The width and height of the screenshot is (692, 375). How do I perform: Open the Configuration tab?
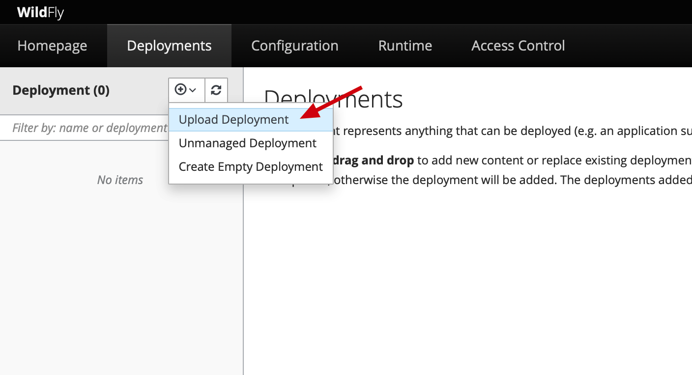pyautogui.click(x=294, y=46)
